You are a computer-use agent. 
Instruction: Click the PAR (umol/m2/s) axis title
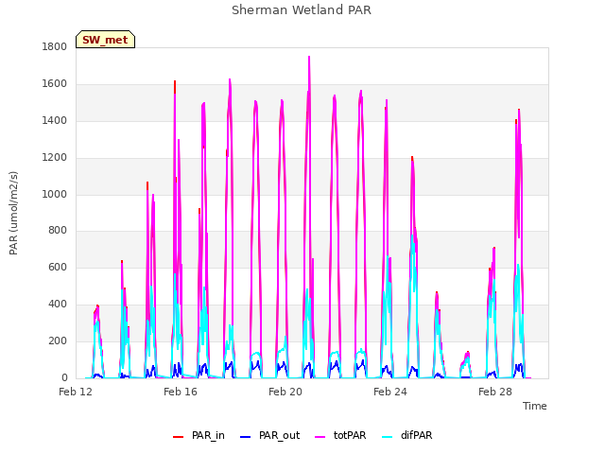tap(13, 213)
